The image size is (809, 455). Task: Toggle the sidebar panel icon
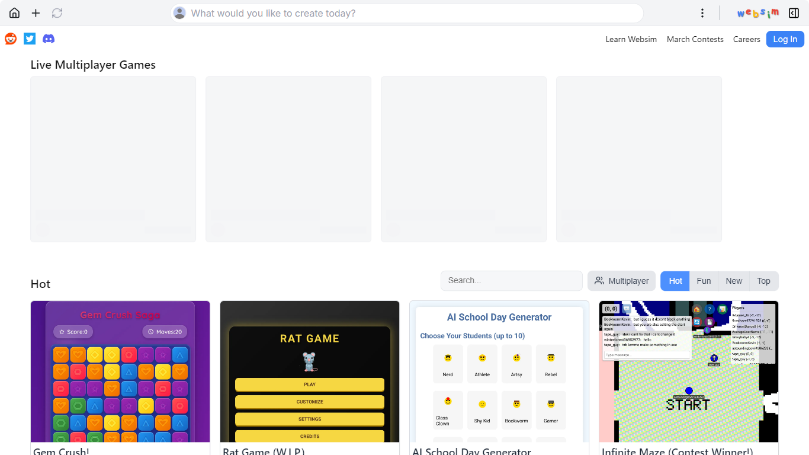(794, 13)
